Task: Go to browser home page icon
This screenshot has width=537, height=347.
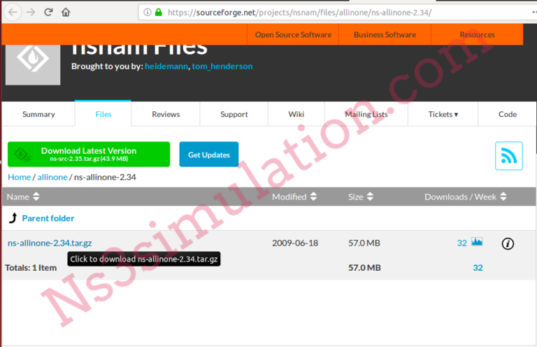Action: (66, 12)
